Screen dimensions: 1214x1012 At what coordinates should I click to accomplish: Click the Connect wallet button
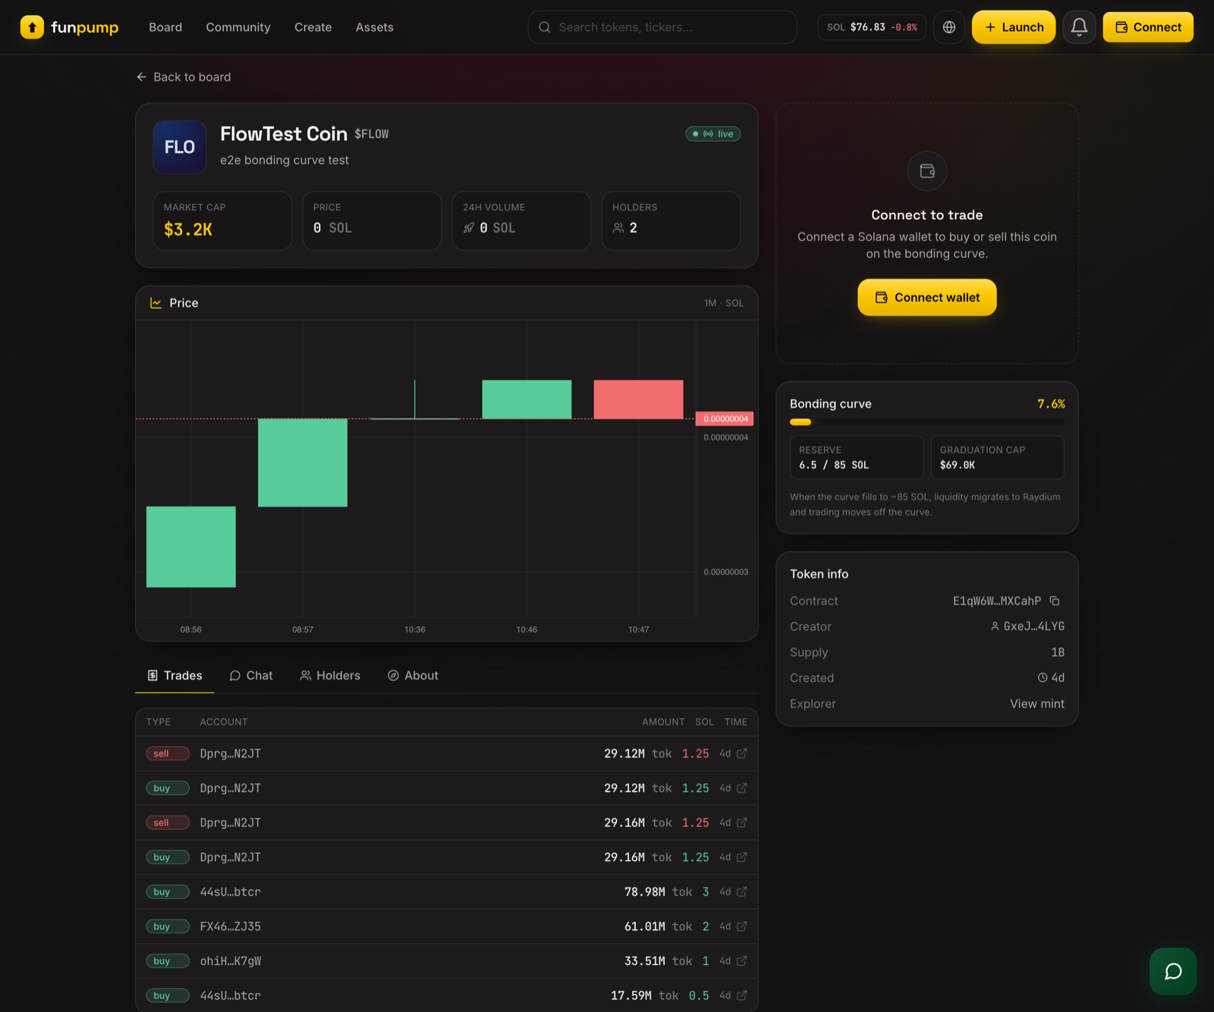pyautogui.click(x=927, y=298)
